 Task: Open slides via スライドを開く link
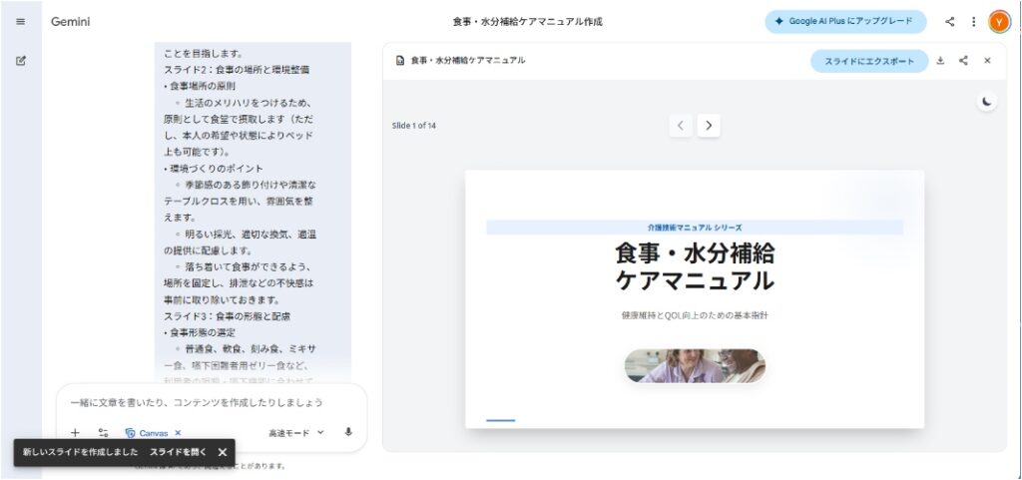coord(178,452)
